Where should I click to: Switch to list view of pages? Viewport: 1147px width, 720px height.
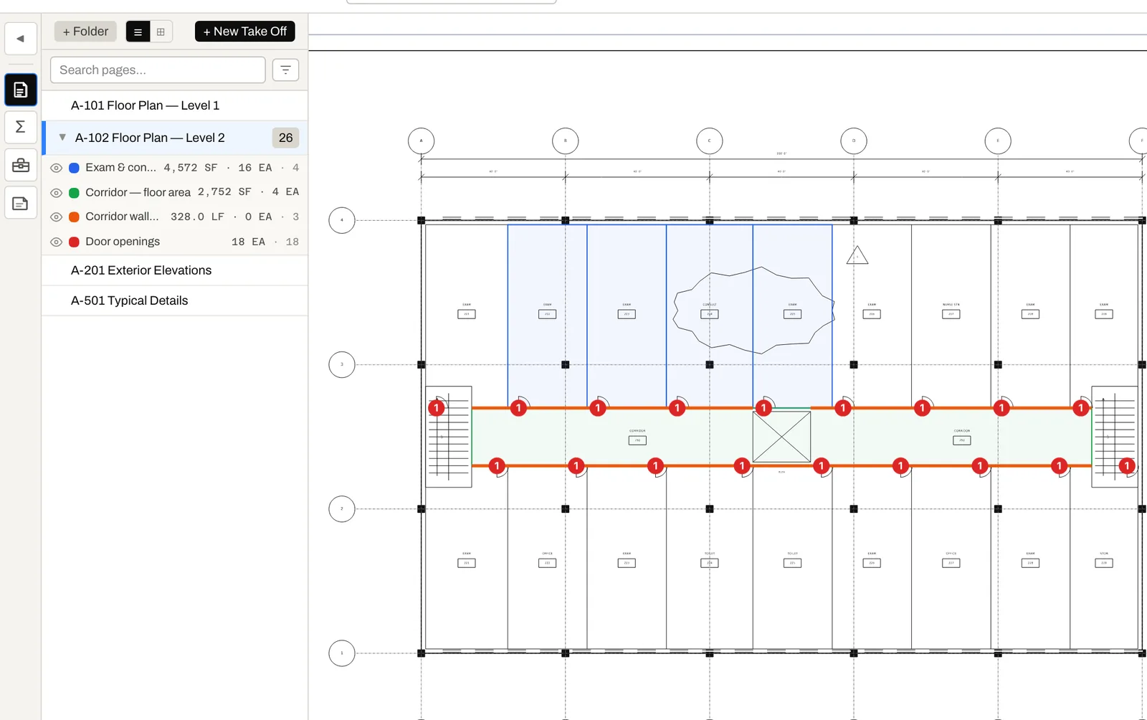pyautogui.click(x=138, y=32)
